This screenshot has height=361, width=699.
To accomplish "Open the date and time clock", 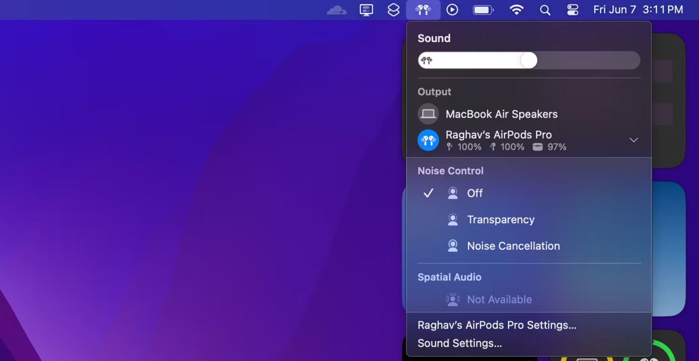I will [x=638, y=10].
